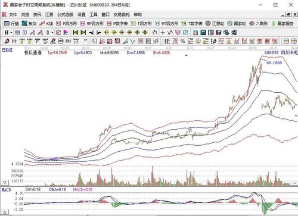Collapse volume panel with down triangle
Viewport: 298px width, 216px height.
pos(4,183)
